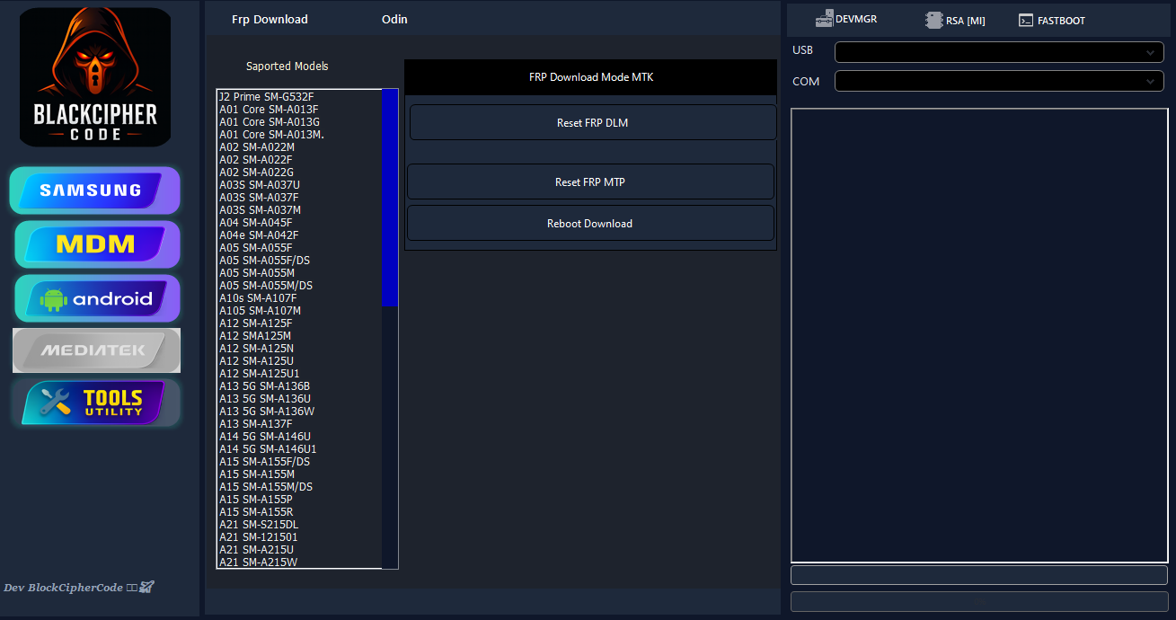This screenshot has height=620, width=1176.
Task: Select A02 SM-A022M model
Action: [257, 146]
